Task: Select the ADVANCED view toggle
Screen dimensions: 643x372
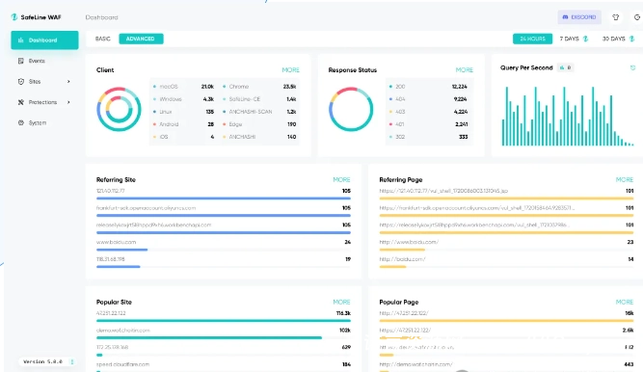Action: tap(141, 39)
